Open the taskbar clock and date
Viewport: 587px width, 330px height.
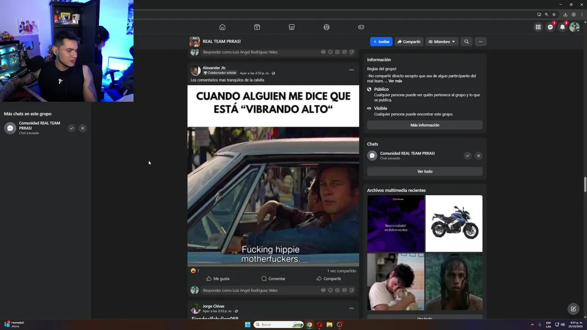tap(576, 324)
